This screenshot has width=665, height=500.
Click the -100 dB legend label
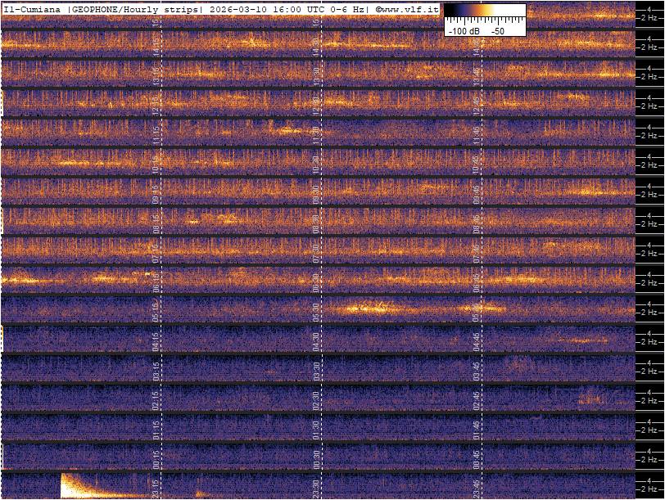(464, 30)
